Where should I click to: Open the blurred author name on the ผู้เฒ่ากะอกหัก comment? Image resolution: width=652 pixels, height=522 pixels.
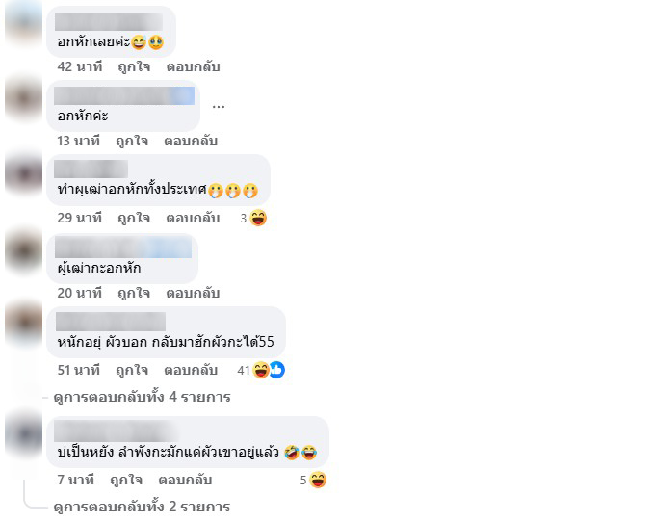123,248
